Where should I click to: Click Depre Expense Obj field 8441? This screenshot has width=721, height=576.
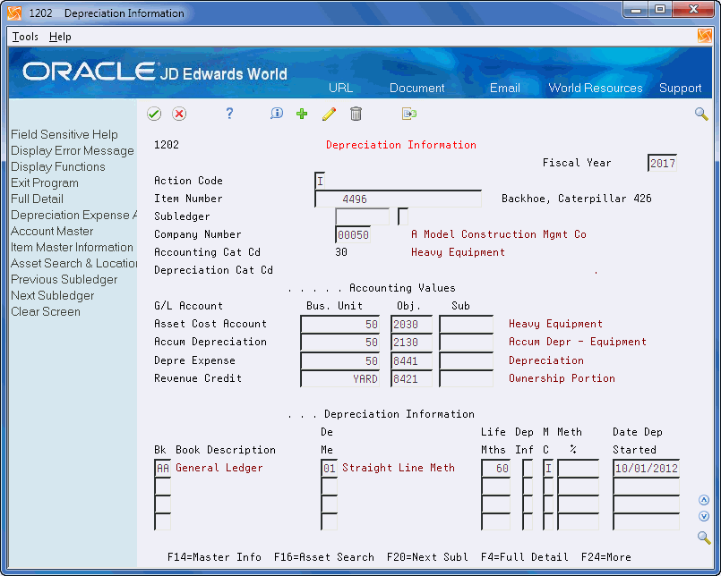point(411,361)
